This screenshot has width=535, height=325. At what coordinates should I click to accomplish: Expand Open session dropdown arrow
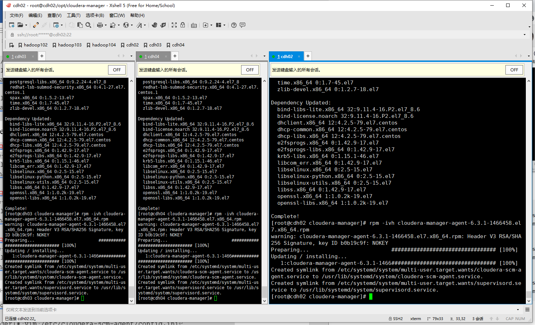click(26, 25)
